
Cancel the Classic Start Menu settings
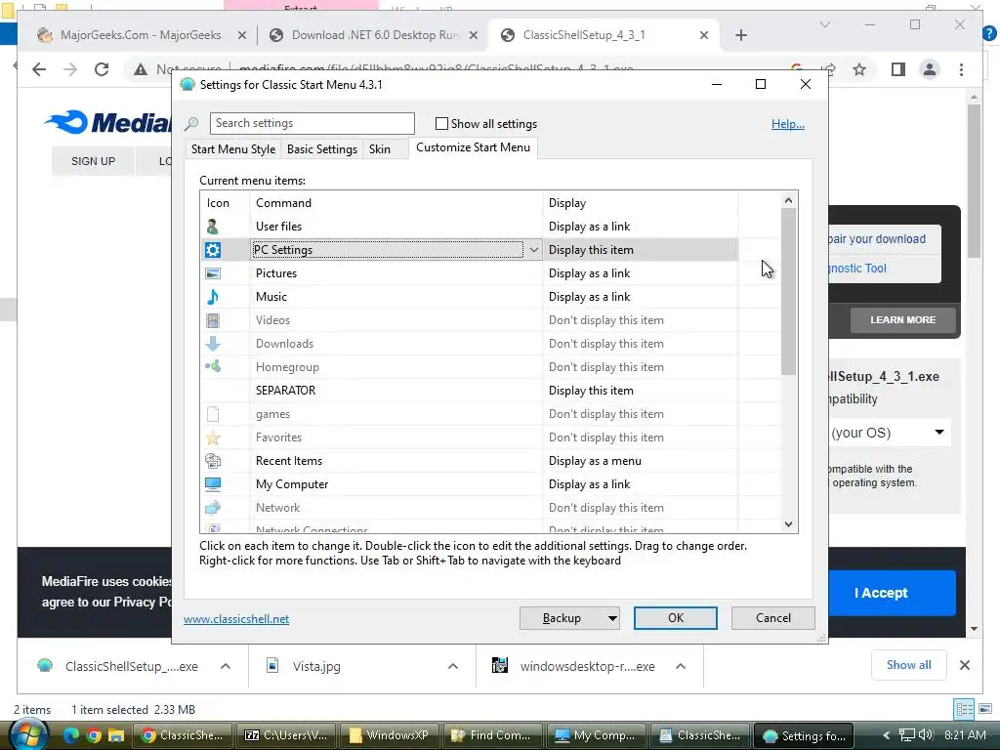click(773, 618)
